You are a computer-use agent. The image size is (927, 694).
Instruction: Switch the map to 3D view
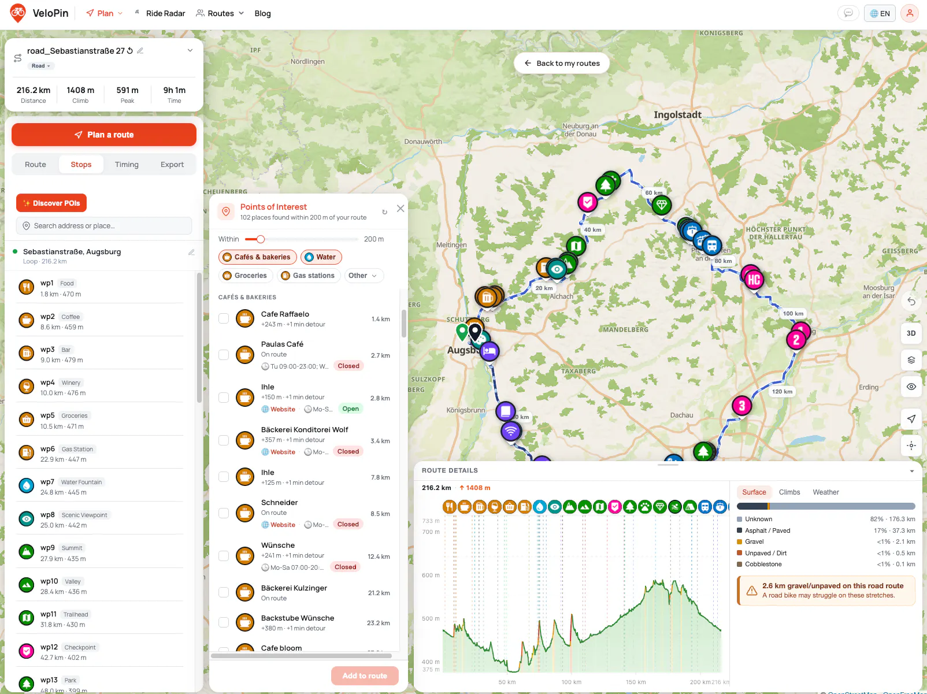[x=911, y=333]
